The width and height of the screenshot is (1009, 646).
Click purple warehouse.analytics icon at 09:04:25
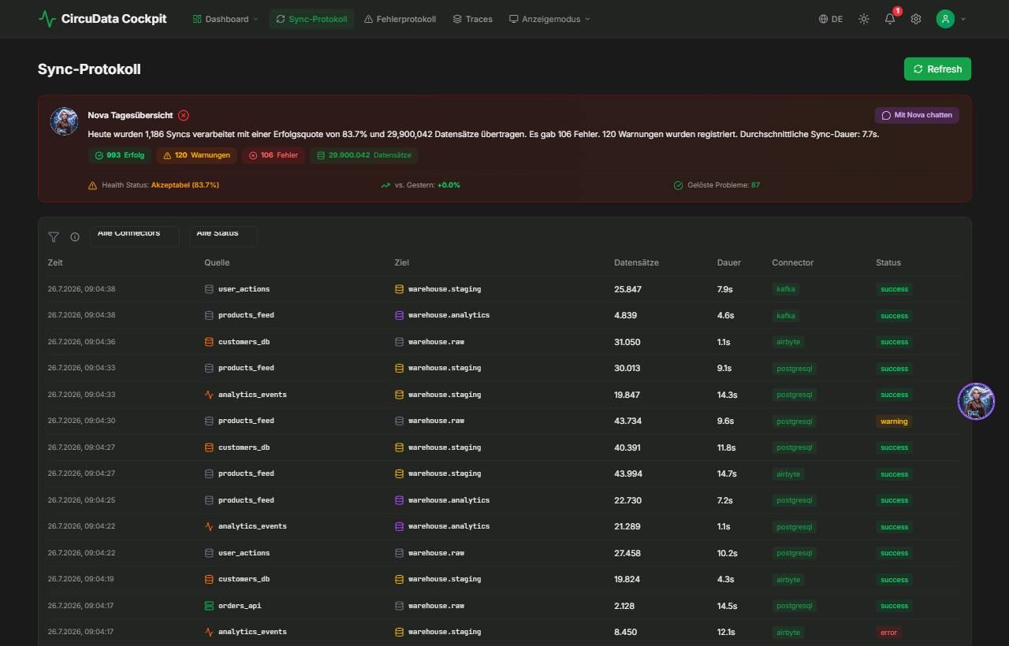pos(399,500)
